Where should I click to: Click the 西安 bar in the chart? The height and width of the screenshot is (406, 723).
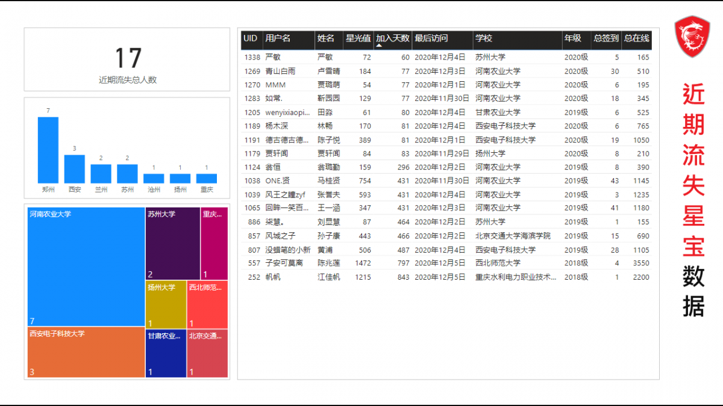pyautogui.click(x=75, y=169)
